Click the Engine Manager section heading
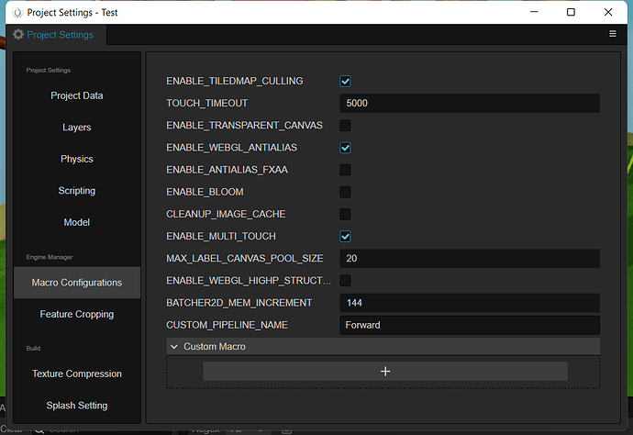The height and width of the screenshot is (435, 633). pyautogui.click(x=50, y=257)
